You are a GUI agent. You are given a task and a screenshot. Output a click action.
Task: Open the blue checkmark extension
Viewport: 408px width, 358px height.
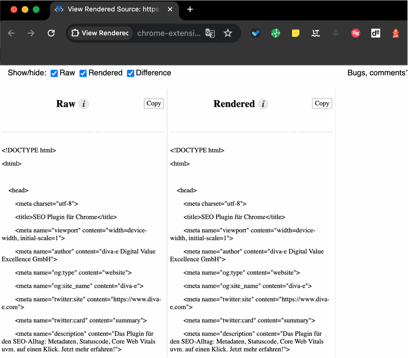(255, 33)
